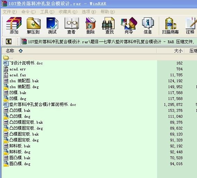
Task: Sort by Name (名称) column header
Action: 79,51
